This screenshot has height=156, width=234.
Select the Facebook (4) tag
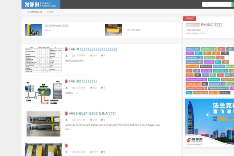pos(193,84)
